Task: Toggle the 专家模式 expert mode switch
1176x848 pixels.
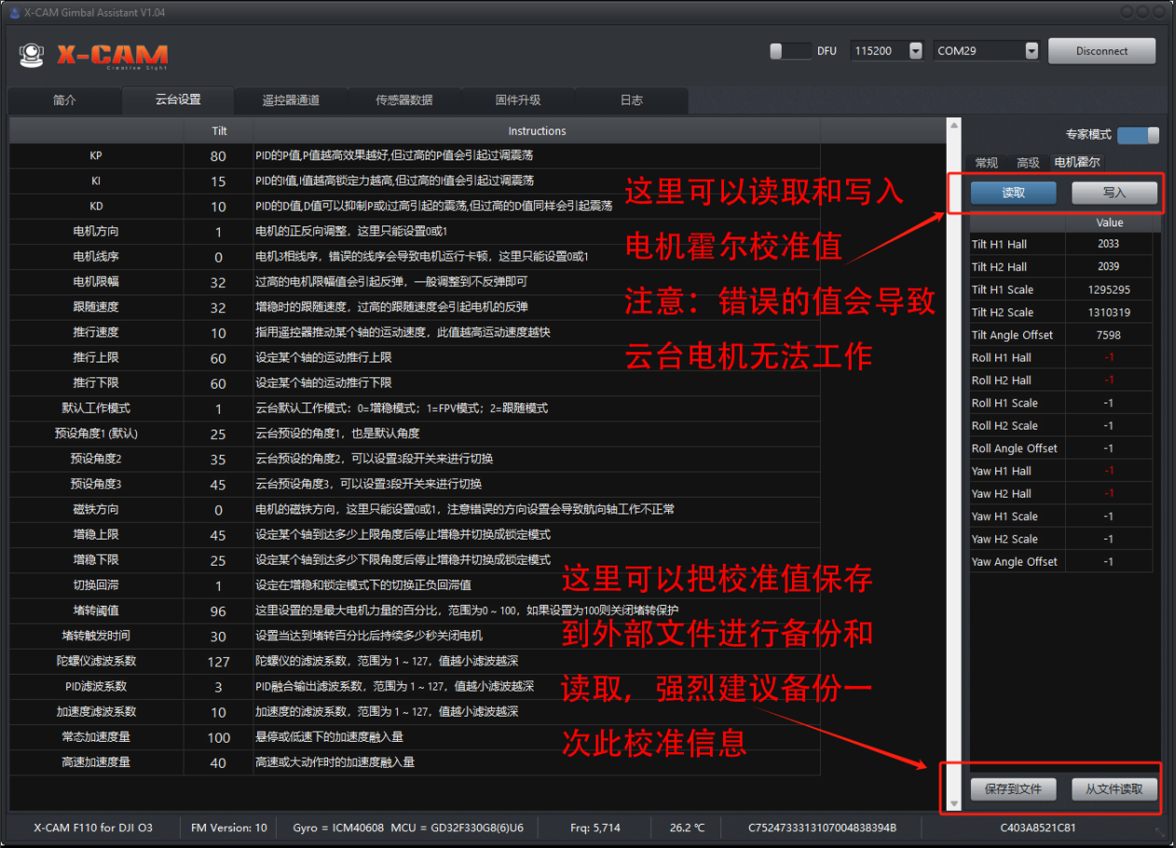Action: (x=1138, y=135)
